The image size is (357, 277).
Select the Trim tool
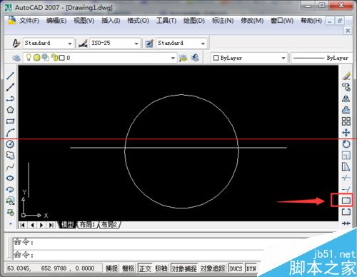point(346,178)
